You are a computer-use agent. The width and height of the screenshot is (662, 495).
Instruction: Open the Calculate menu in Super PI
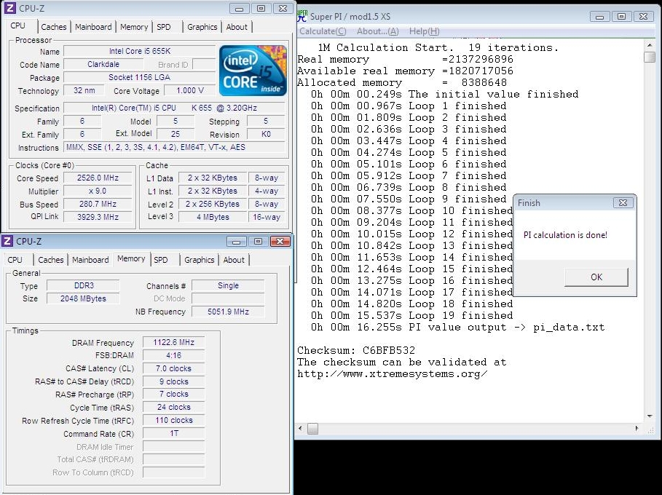pyautogui.click(x=323, y=31)
